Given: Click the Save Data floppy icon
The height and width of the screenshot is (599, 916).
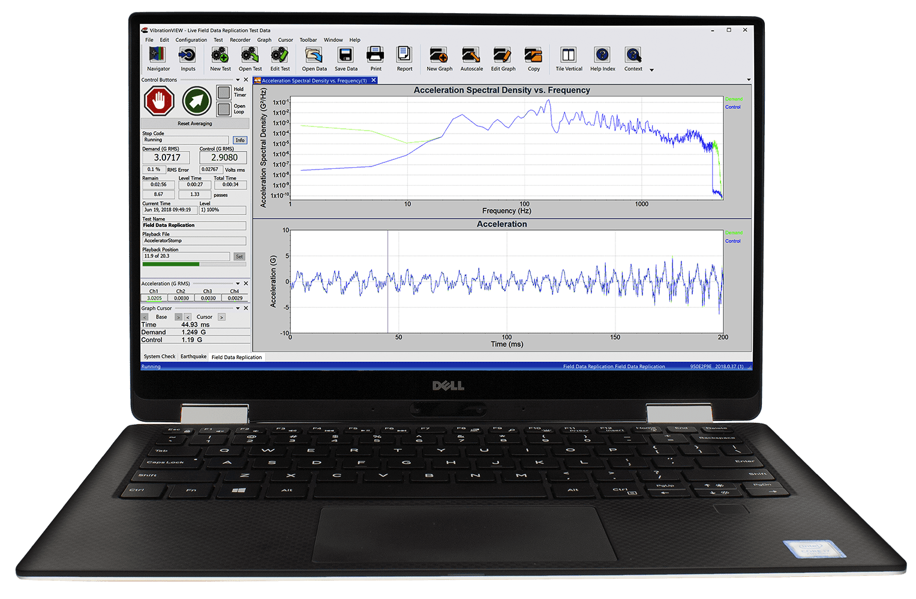Looking at the screenshot, I should click(x=346, y=55).
